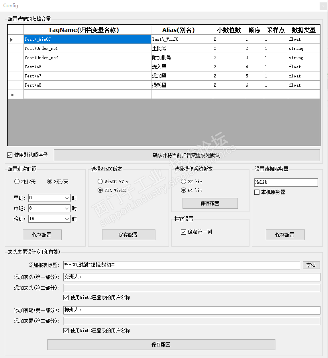This screenshot has height=358, width=328.
Task: Click the Alias(别名) column header
Action: coord(182,30)
